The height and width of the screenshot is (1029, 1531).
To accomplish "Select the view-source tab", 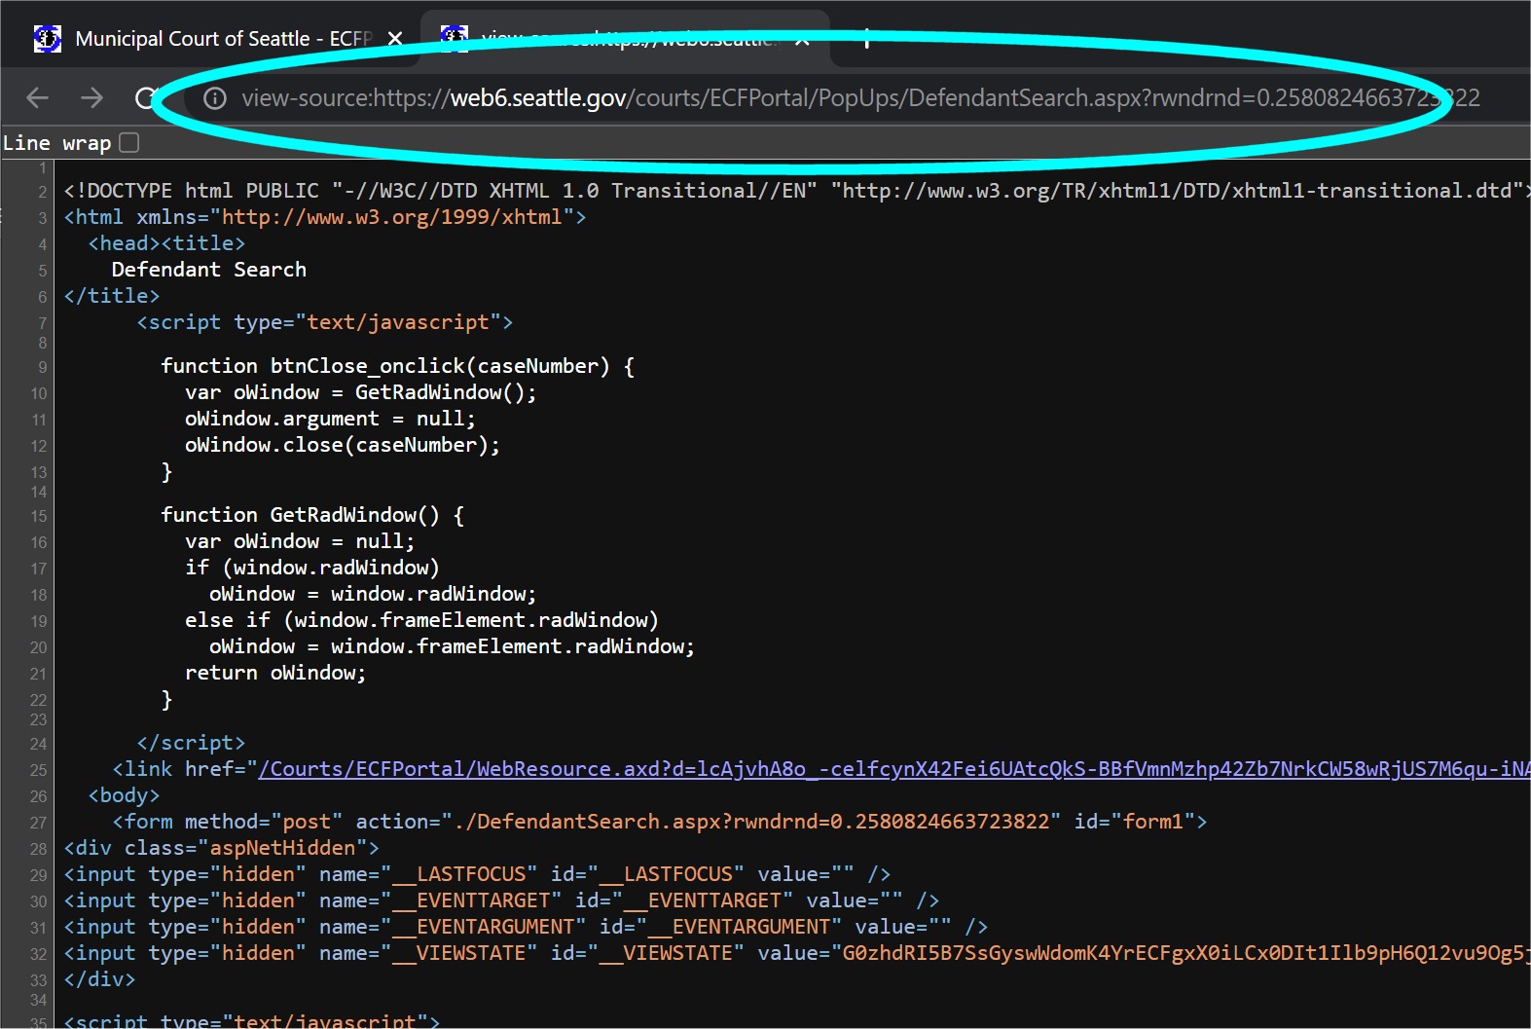I will tap(623, 39).
